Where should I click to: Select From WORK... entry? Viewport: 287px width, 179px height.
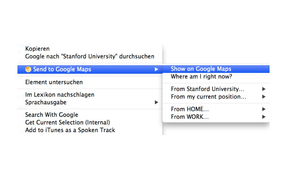coord(216,117)
